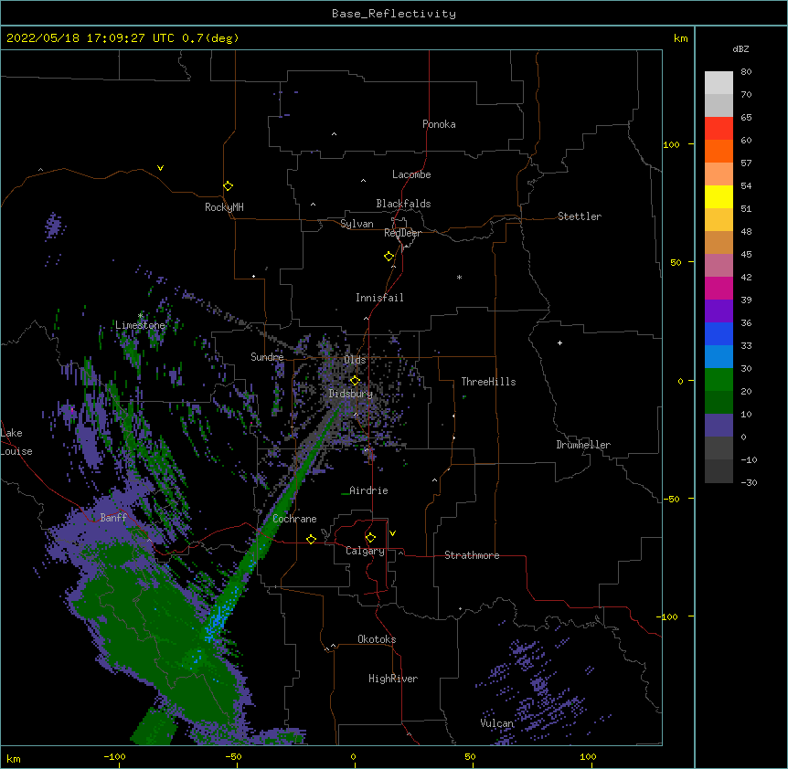Click the purple 36 dBZ legend swatch
Image resolution: width=788 pixels, height=769 pixels.
click(719, 311)
